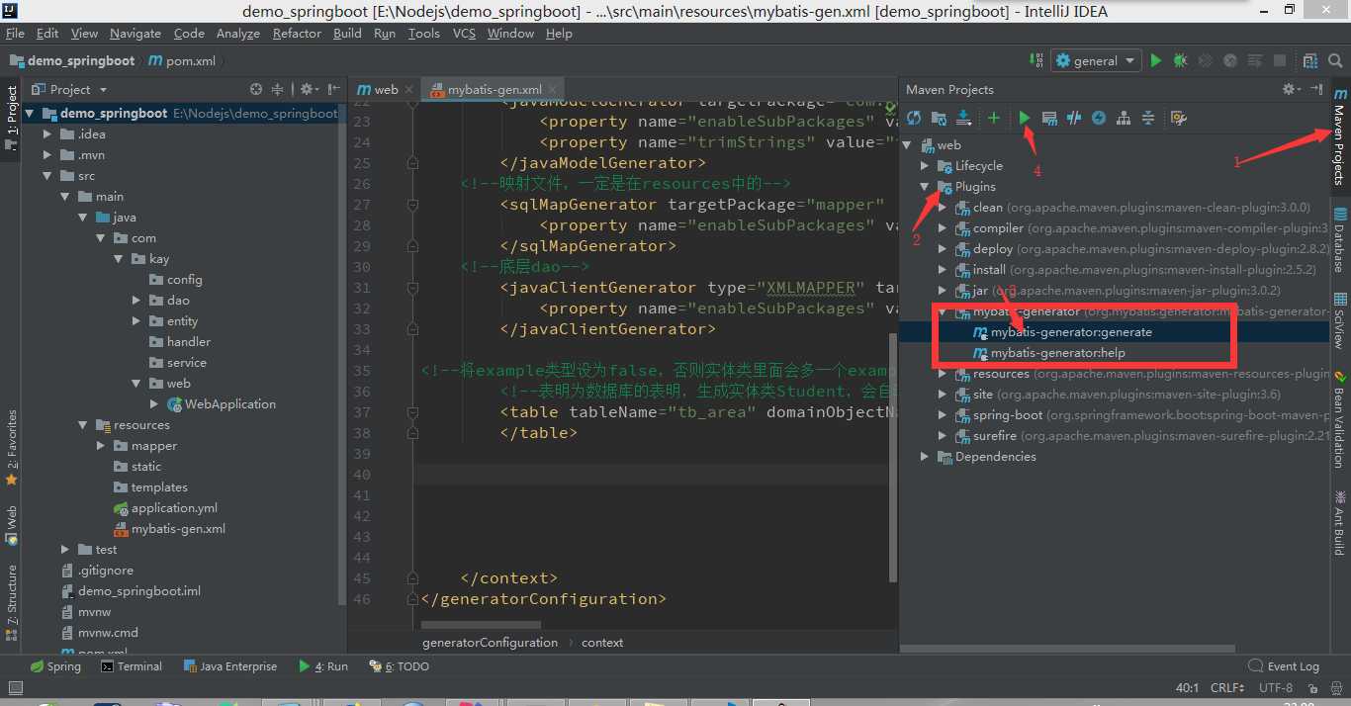Click CRLF line separator in status bar
1351x706 pixels.
tap(1226, 687)
